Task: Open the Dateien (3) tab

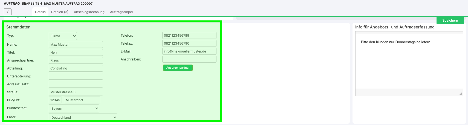Action: coord(60,12)
